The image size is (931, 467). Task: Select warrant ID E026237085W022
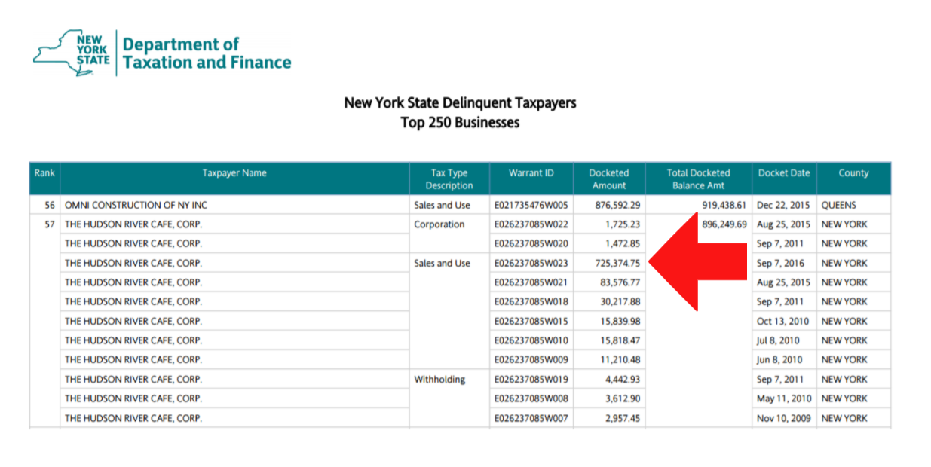[531, 224]
